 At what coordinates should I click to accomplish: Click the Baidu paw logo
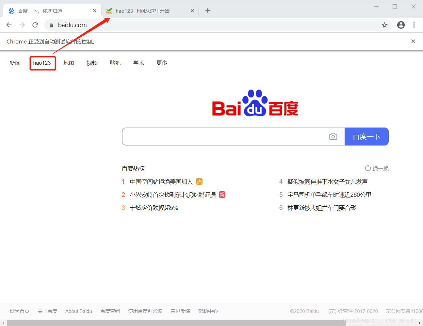[255, 103]
